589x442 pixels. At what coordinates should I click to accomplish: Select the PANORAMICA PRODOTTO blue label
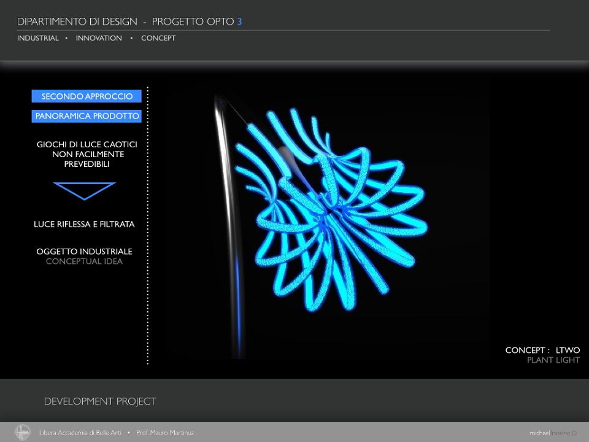tap(87, 116)
